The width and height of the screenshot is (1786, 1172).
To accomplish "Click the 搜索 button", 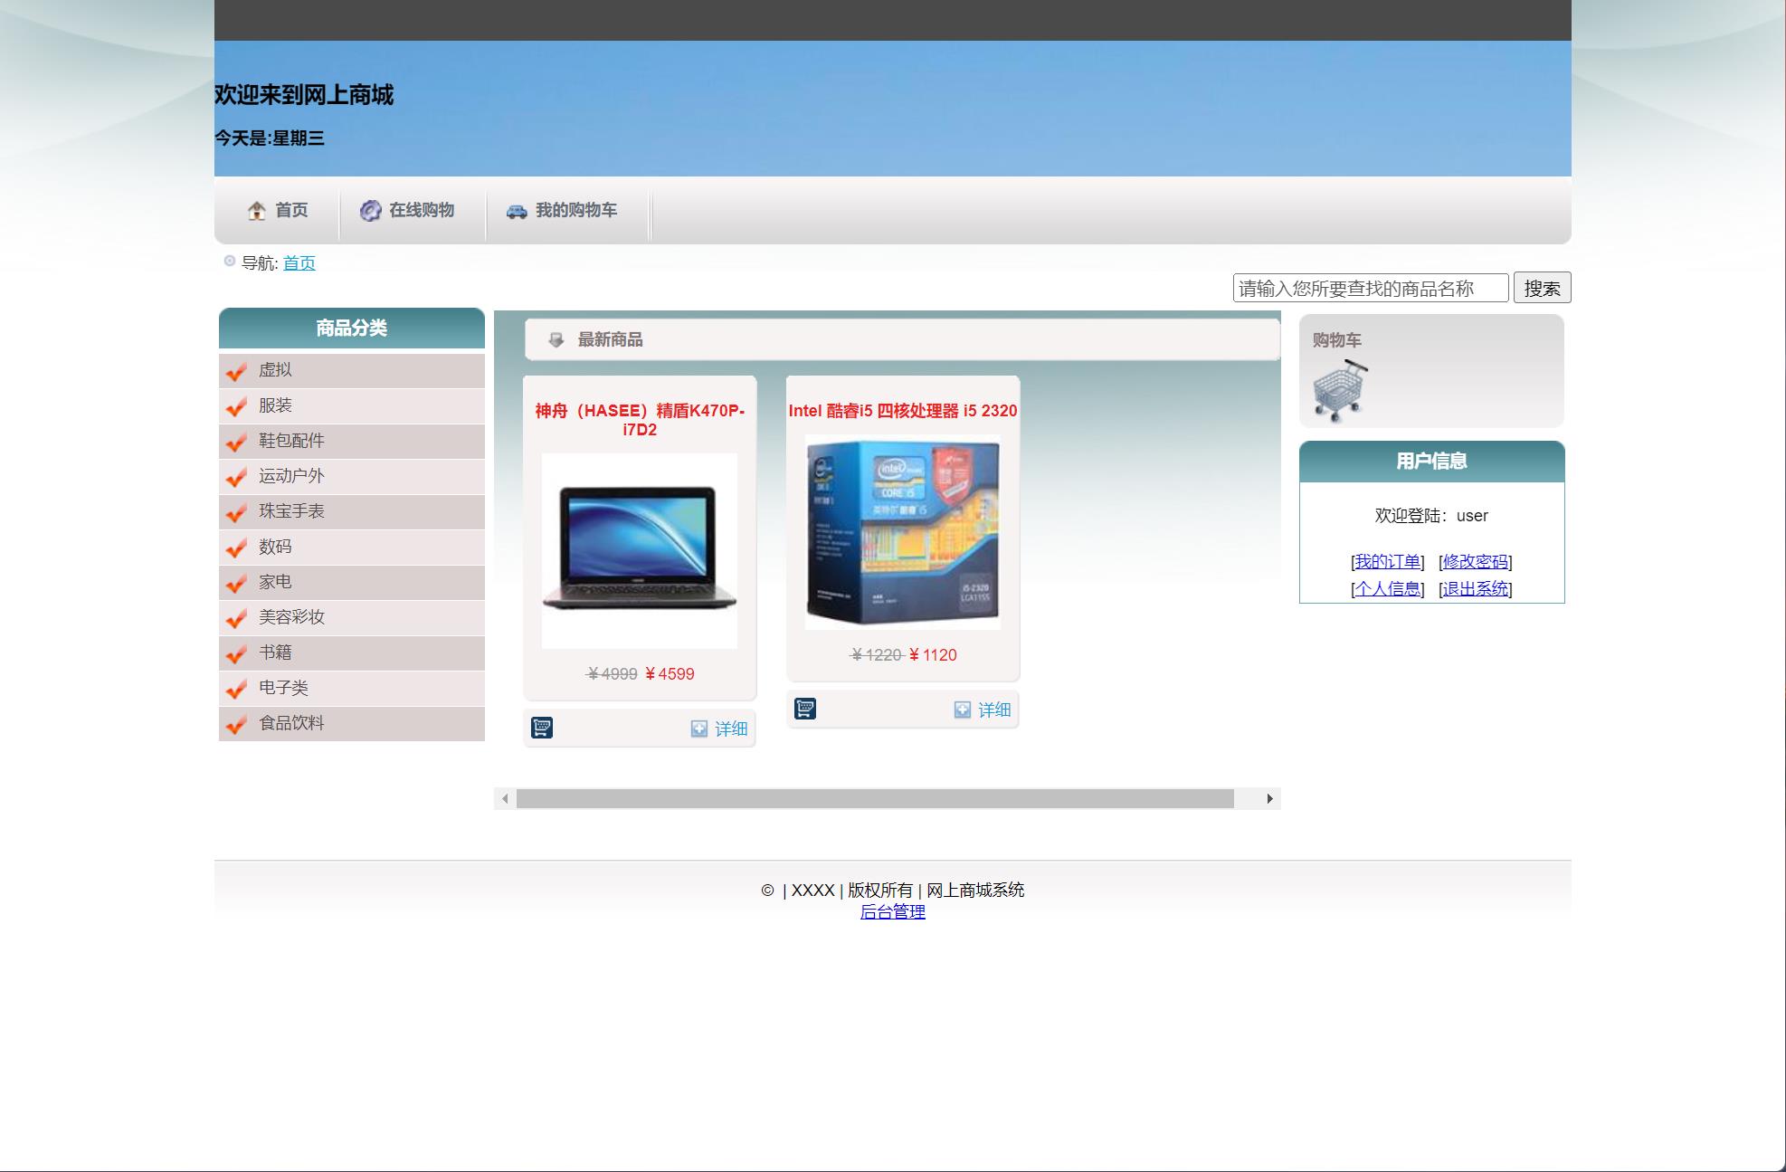I will pyautogui.click(x=1542, y=287).
